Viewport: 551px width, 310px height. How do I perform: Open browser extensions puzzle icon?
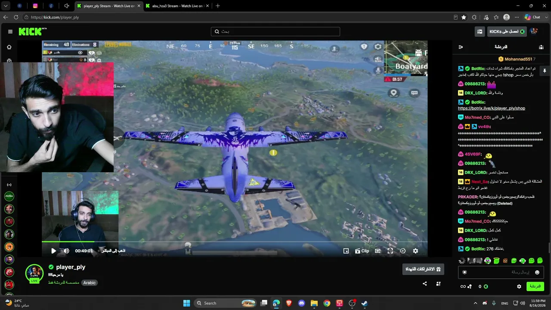click(474, 17)
